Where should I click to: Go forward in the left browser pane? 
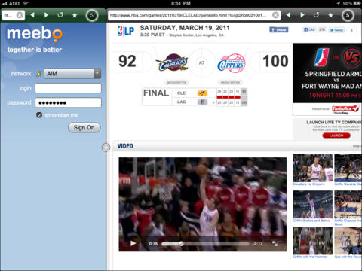coord(46,15)
